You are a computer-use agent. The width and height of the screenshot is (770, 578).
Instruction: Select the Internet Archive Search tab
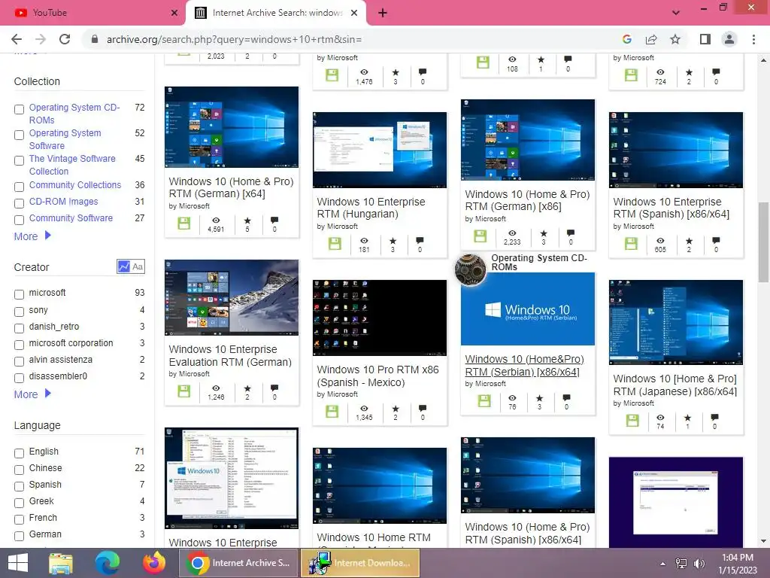pyautogui.click(x=275, y=14)
